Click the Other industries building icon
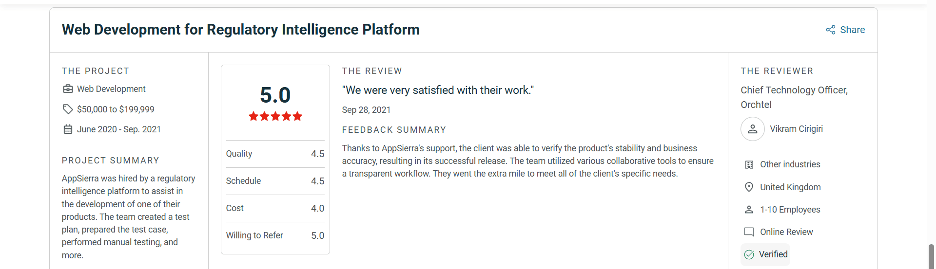The width and height of the screenshot is (936, 269). point(749,164)
